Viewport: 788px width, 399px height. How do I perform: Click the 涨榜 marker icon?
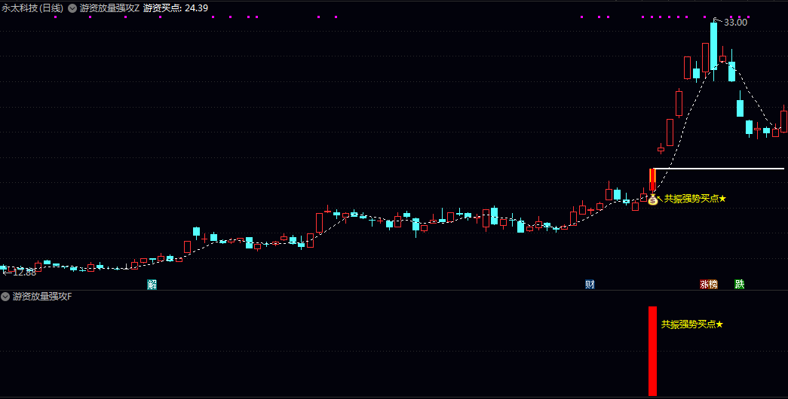pyautogui.click(x=709, y=285)
